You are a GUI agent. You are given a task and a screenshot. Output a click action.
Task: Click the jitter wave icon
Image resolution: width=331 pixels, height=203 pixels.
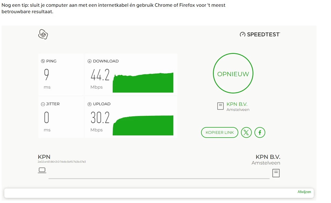tap(43, 104)
